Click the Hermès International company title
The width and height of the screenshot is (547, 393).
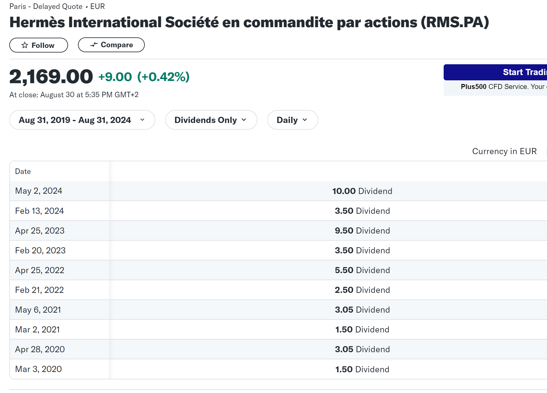[249, 23]
